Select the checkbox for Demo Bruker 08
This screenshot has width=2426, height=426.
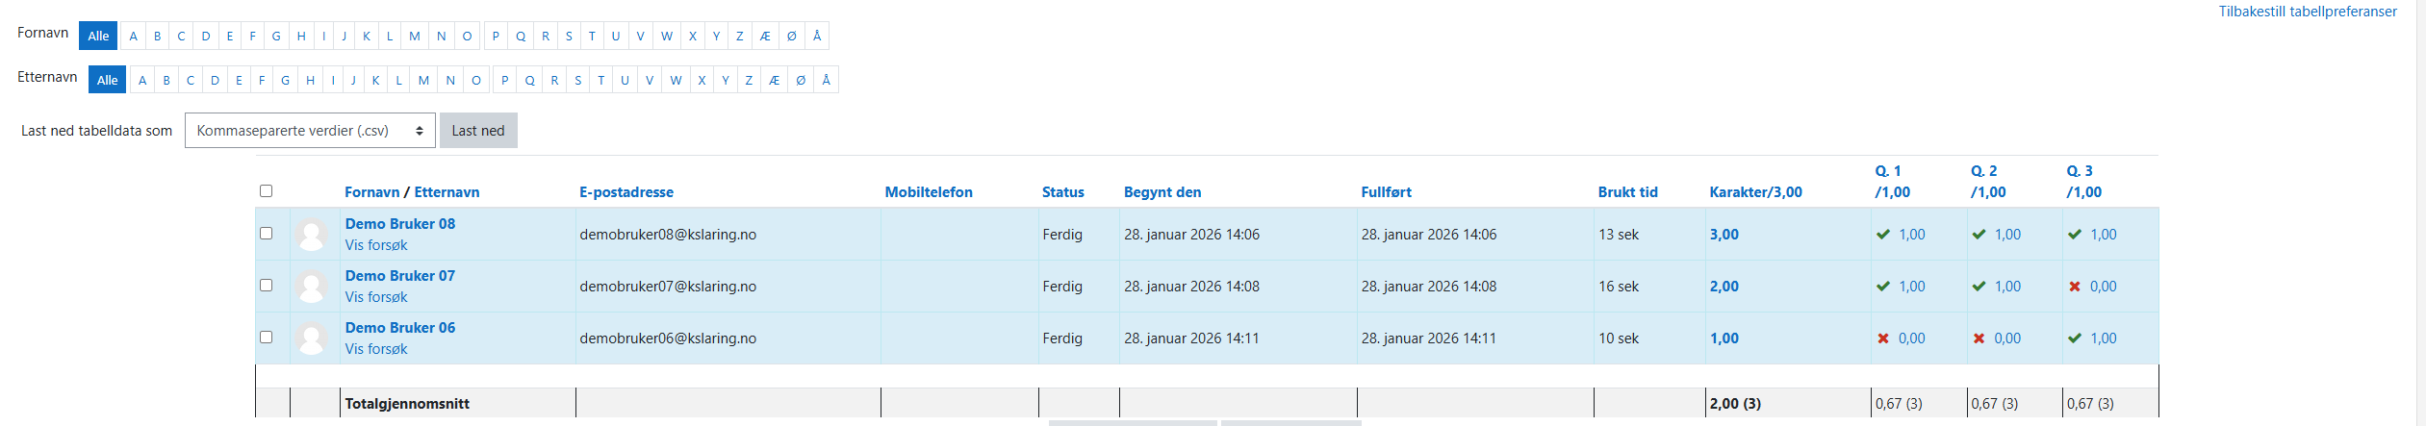point(267,234)
